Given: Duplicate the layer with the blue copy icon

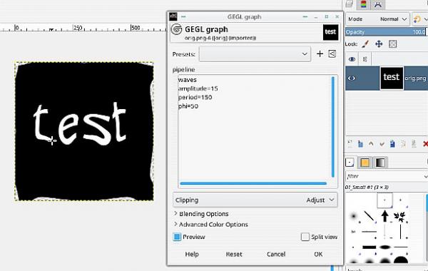Looking at the screenshot, I should coord(392,144).
